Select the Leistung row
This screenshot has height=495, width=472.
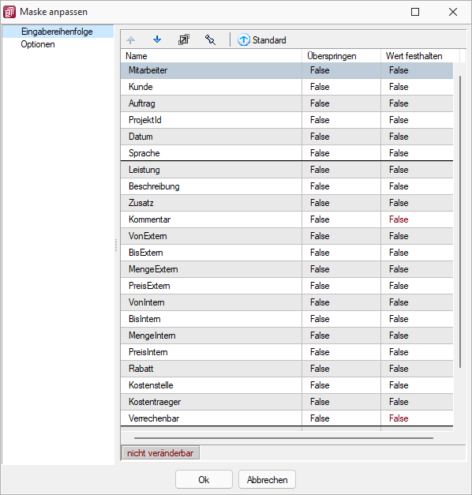pos(287,170)
